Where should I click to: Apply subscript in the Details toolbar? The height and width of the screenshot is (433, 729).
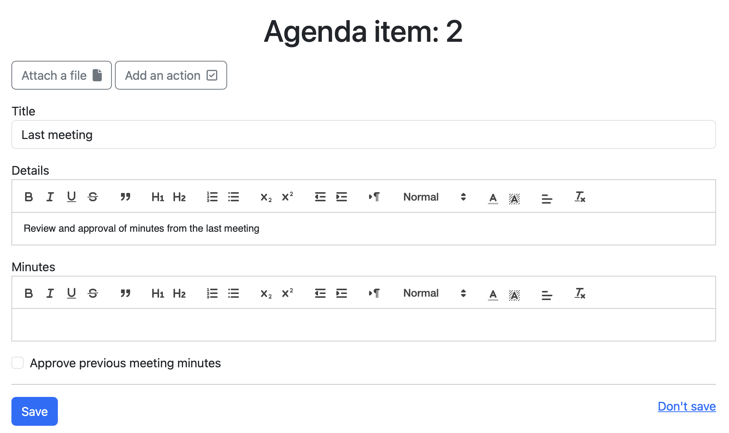point(266,197)
